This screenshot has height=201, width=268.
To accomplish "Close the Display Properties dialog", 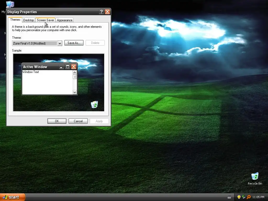I will pyautogui.click(x=107, y=12).
